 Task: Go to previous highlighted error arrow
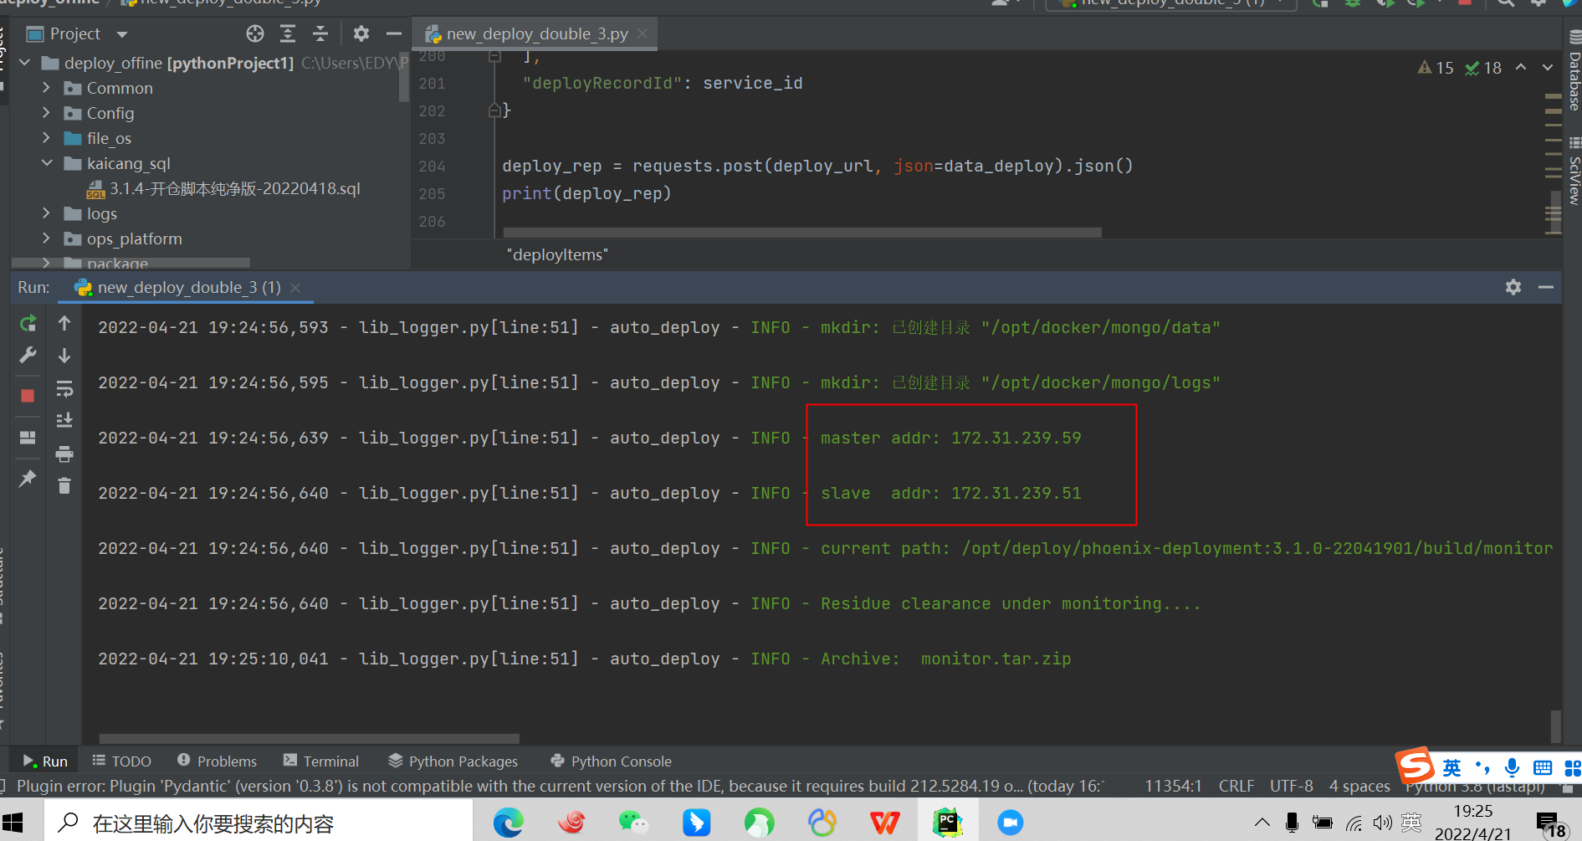(1521, 67)
